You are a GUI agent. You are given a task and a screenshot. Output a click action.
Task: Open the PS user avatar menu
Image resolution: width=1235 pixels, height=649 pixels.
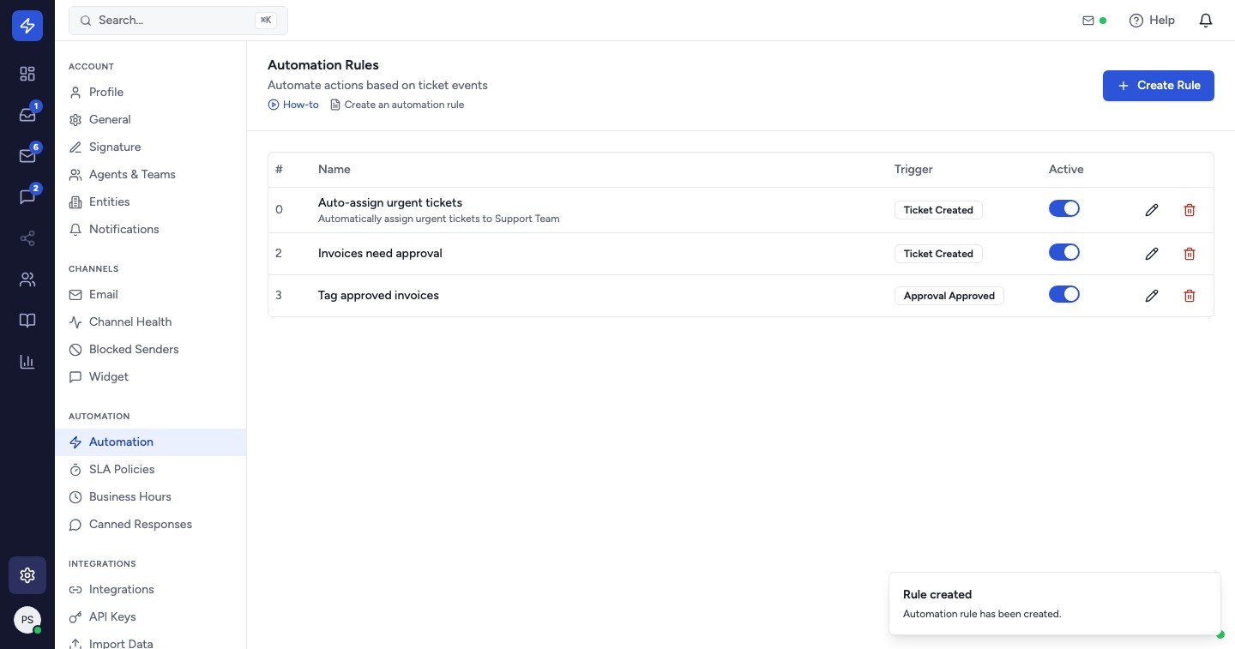click(x=27, y=620)
